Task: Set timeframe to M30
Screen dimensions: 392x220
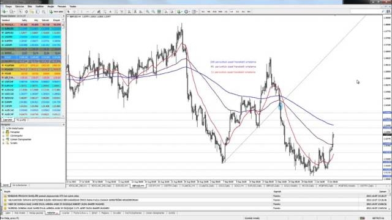Action: (x=221, y=12)
